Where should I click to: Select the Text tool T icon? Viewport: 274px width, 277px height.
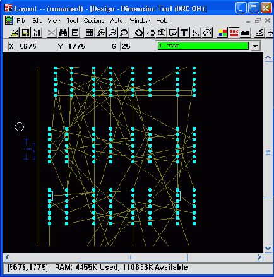[x=184, y=33]
